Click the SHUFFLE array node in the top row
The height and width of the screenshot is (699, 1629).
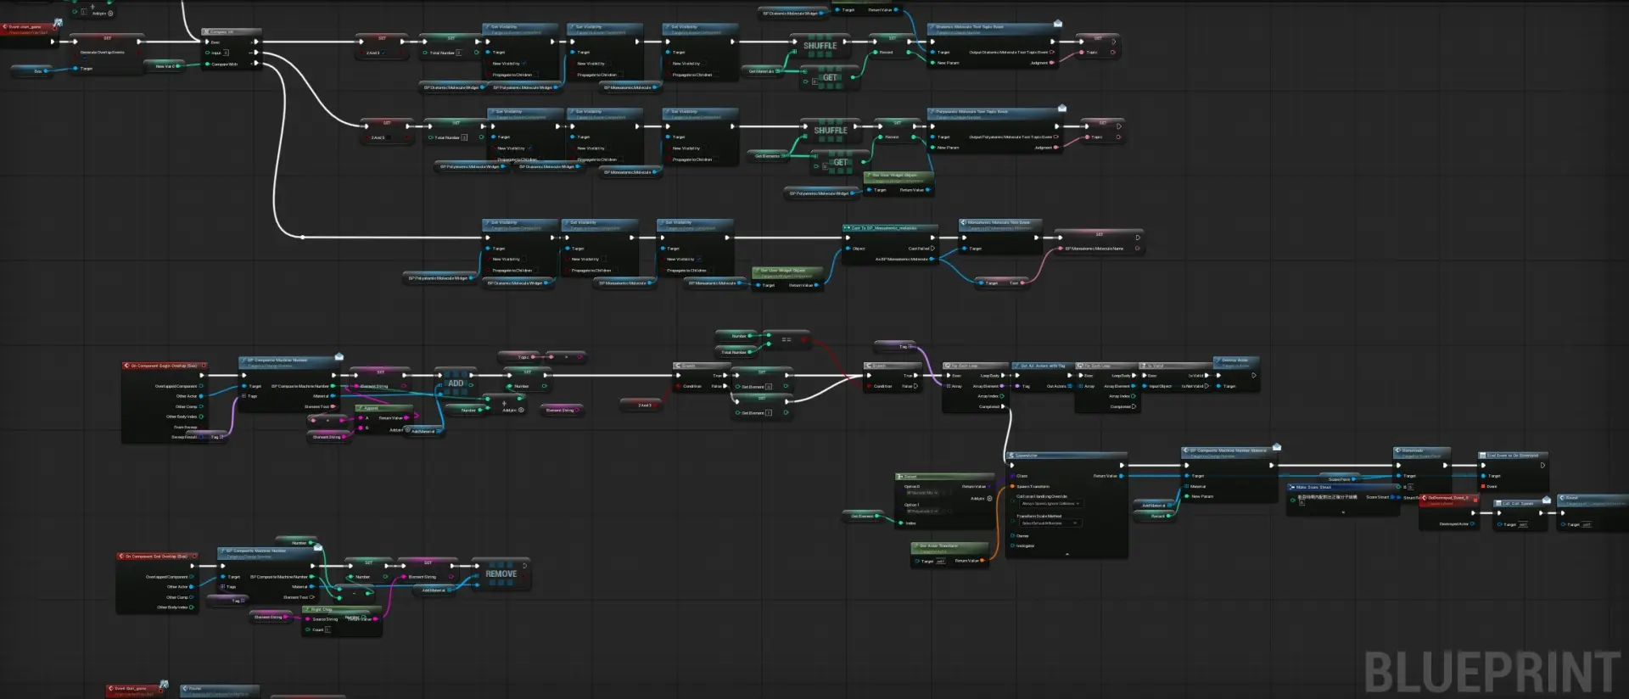pos(820,46)
